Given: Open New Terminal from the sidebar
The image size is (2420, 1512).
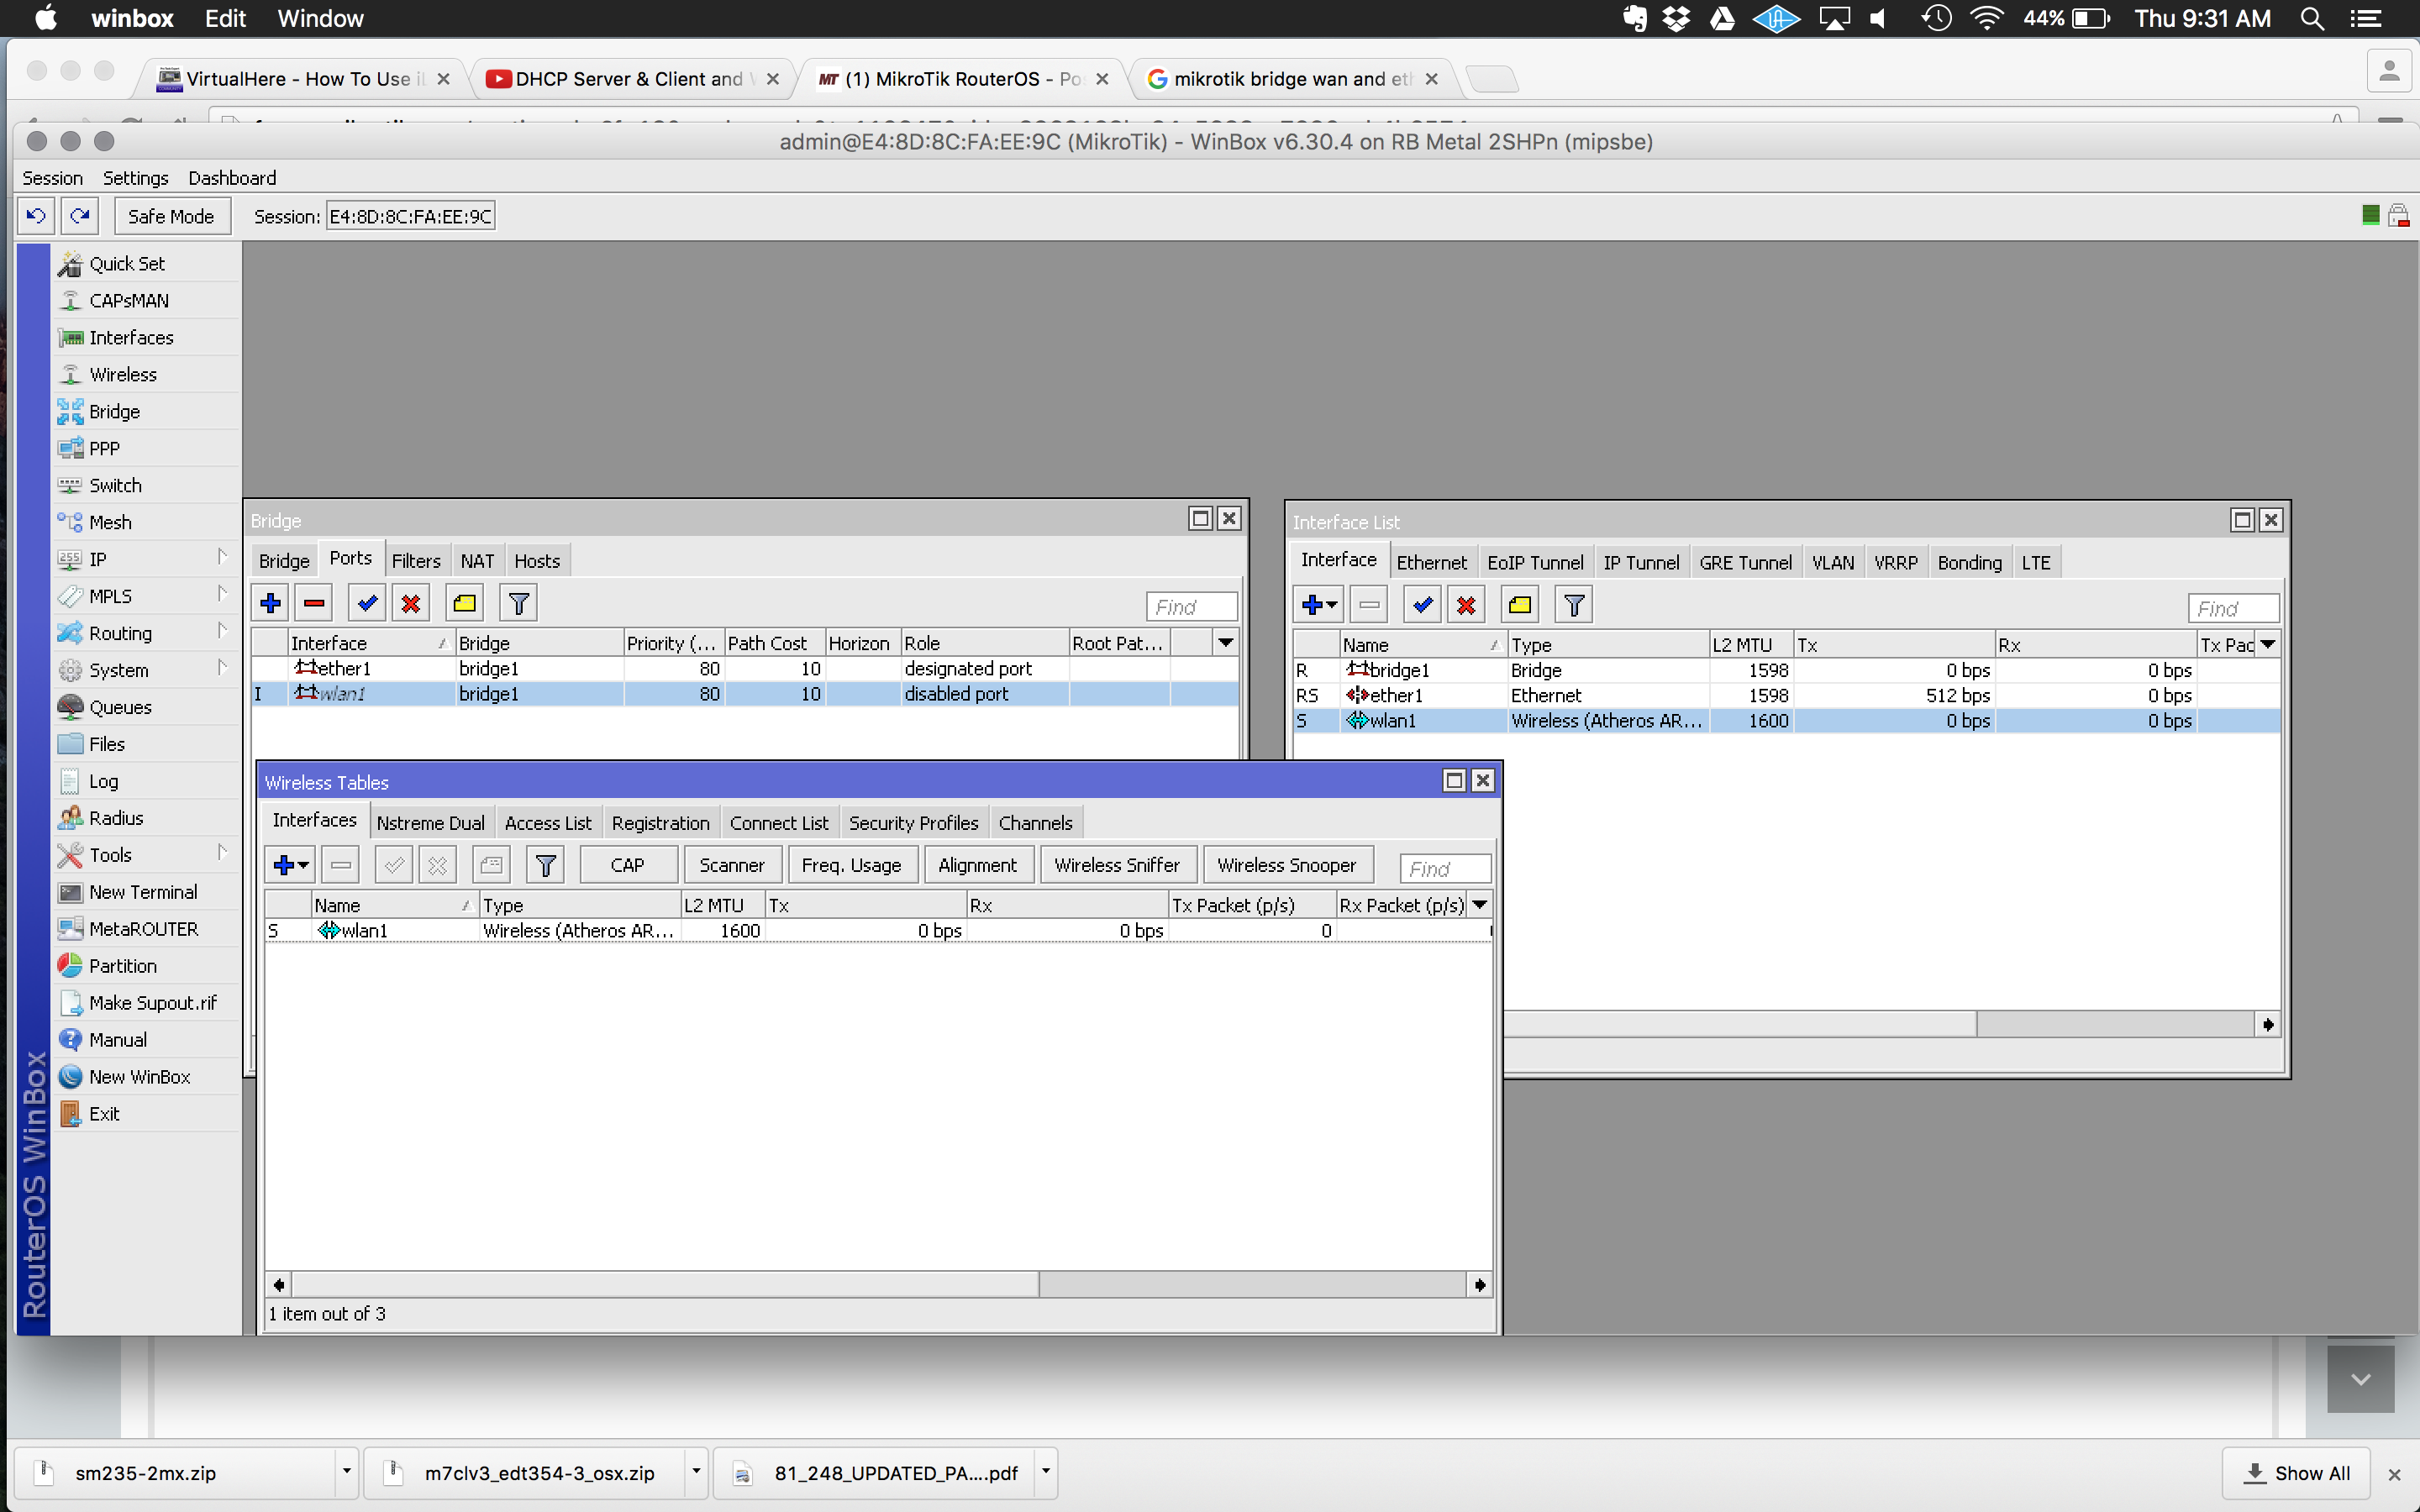Looking at the screenshot, I should 143,892.
